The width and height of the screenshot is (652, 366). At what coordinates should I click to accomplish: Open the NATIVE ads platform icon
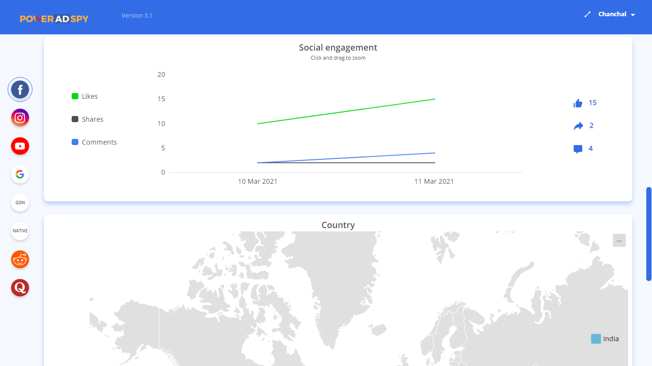click(x=20, y=231)
